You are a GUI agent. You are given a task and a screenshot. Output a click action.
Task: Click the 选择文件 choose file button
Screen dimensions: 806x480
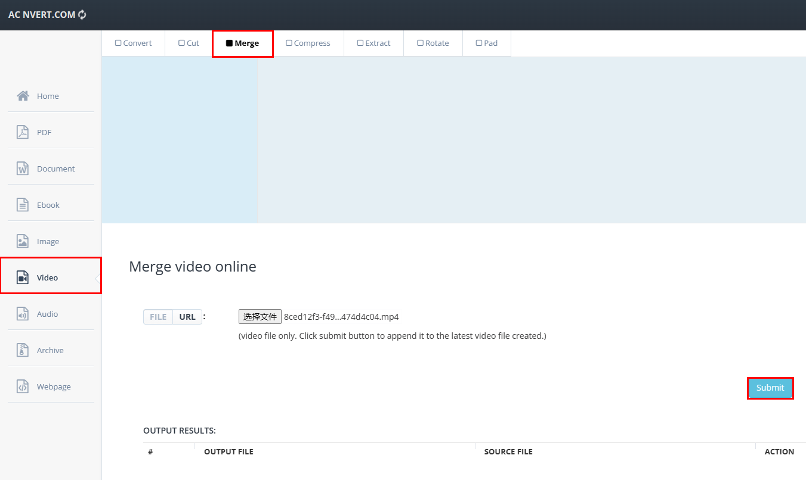[260, 317]
